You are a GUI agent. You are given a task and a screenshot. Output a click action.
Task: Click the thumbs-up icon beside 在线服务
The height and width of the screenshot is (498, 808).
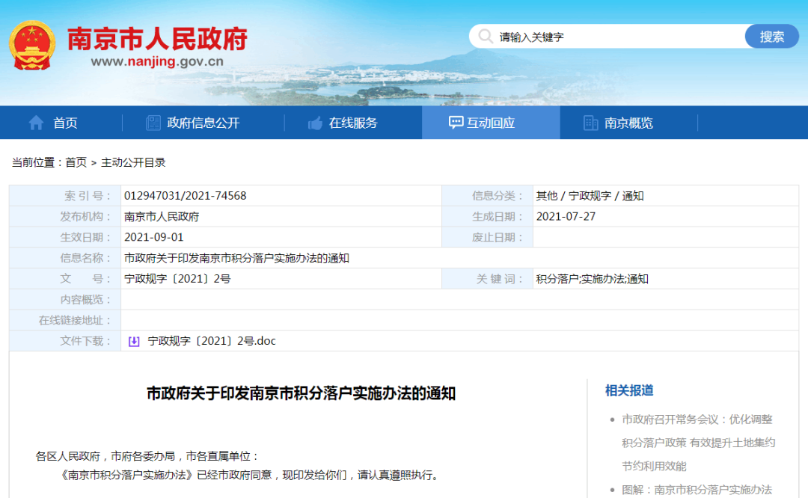[x=315, y=123]
